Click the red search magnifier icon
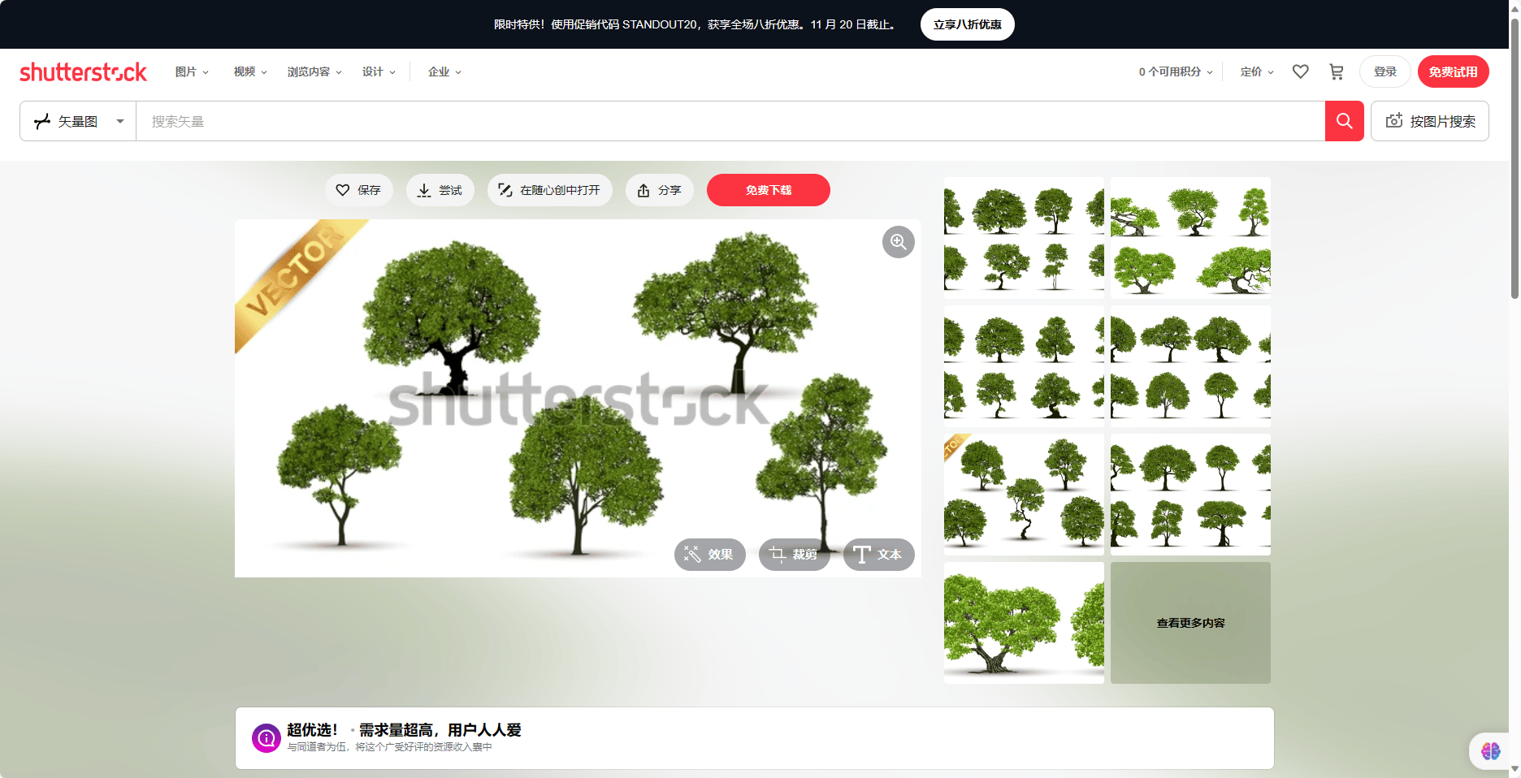Screen dimensions: 1521x778 tap(1344, 120)
